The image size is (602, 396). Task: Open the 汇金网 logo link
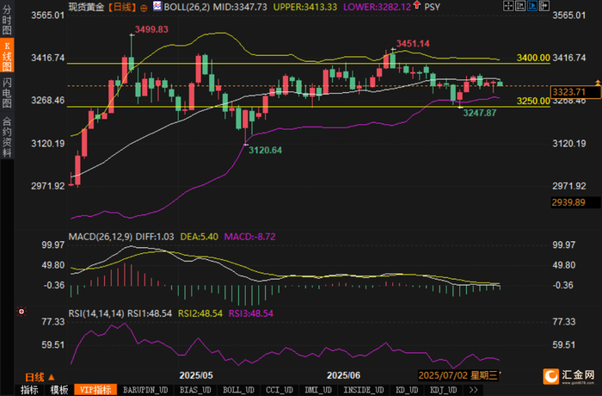click(568, 376)
